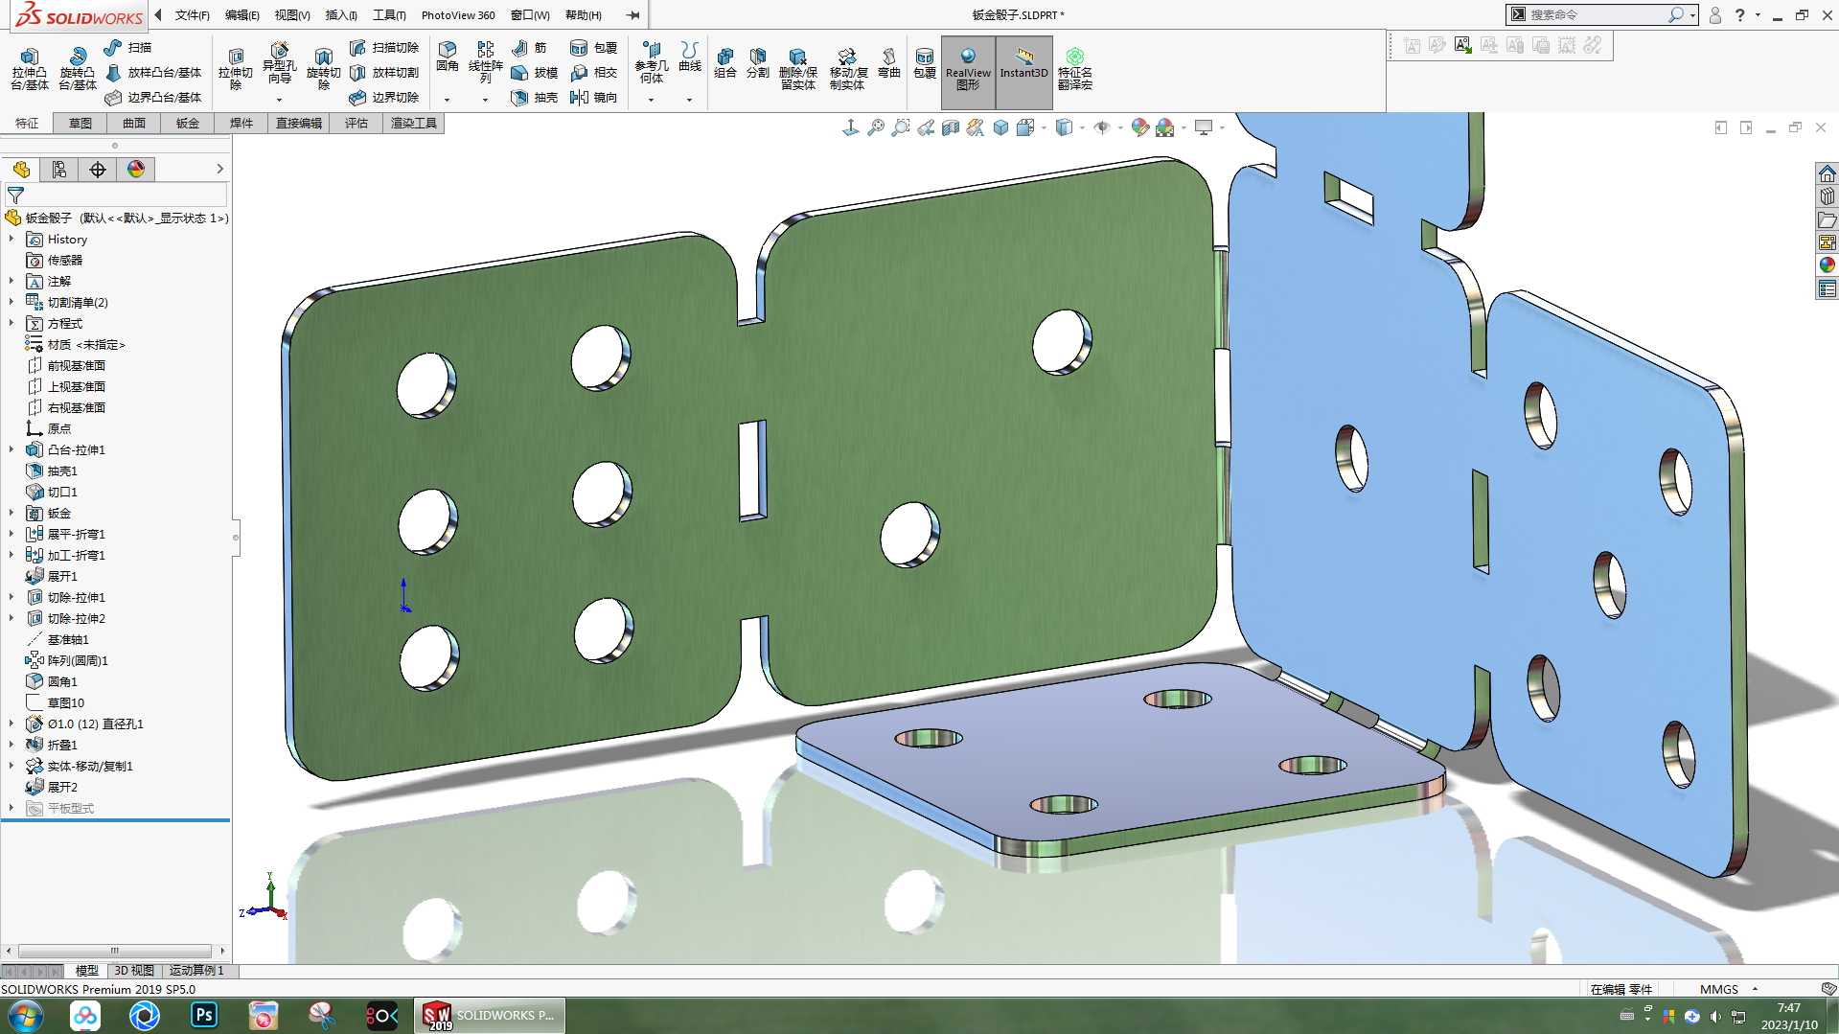
Task: Select the 旋转凸台/基体 revolve boss tool
Action: point(77,69)
